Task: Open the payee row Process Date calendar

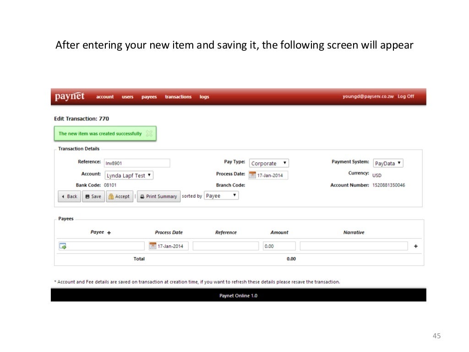Action: coord(153,246)
